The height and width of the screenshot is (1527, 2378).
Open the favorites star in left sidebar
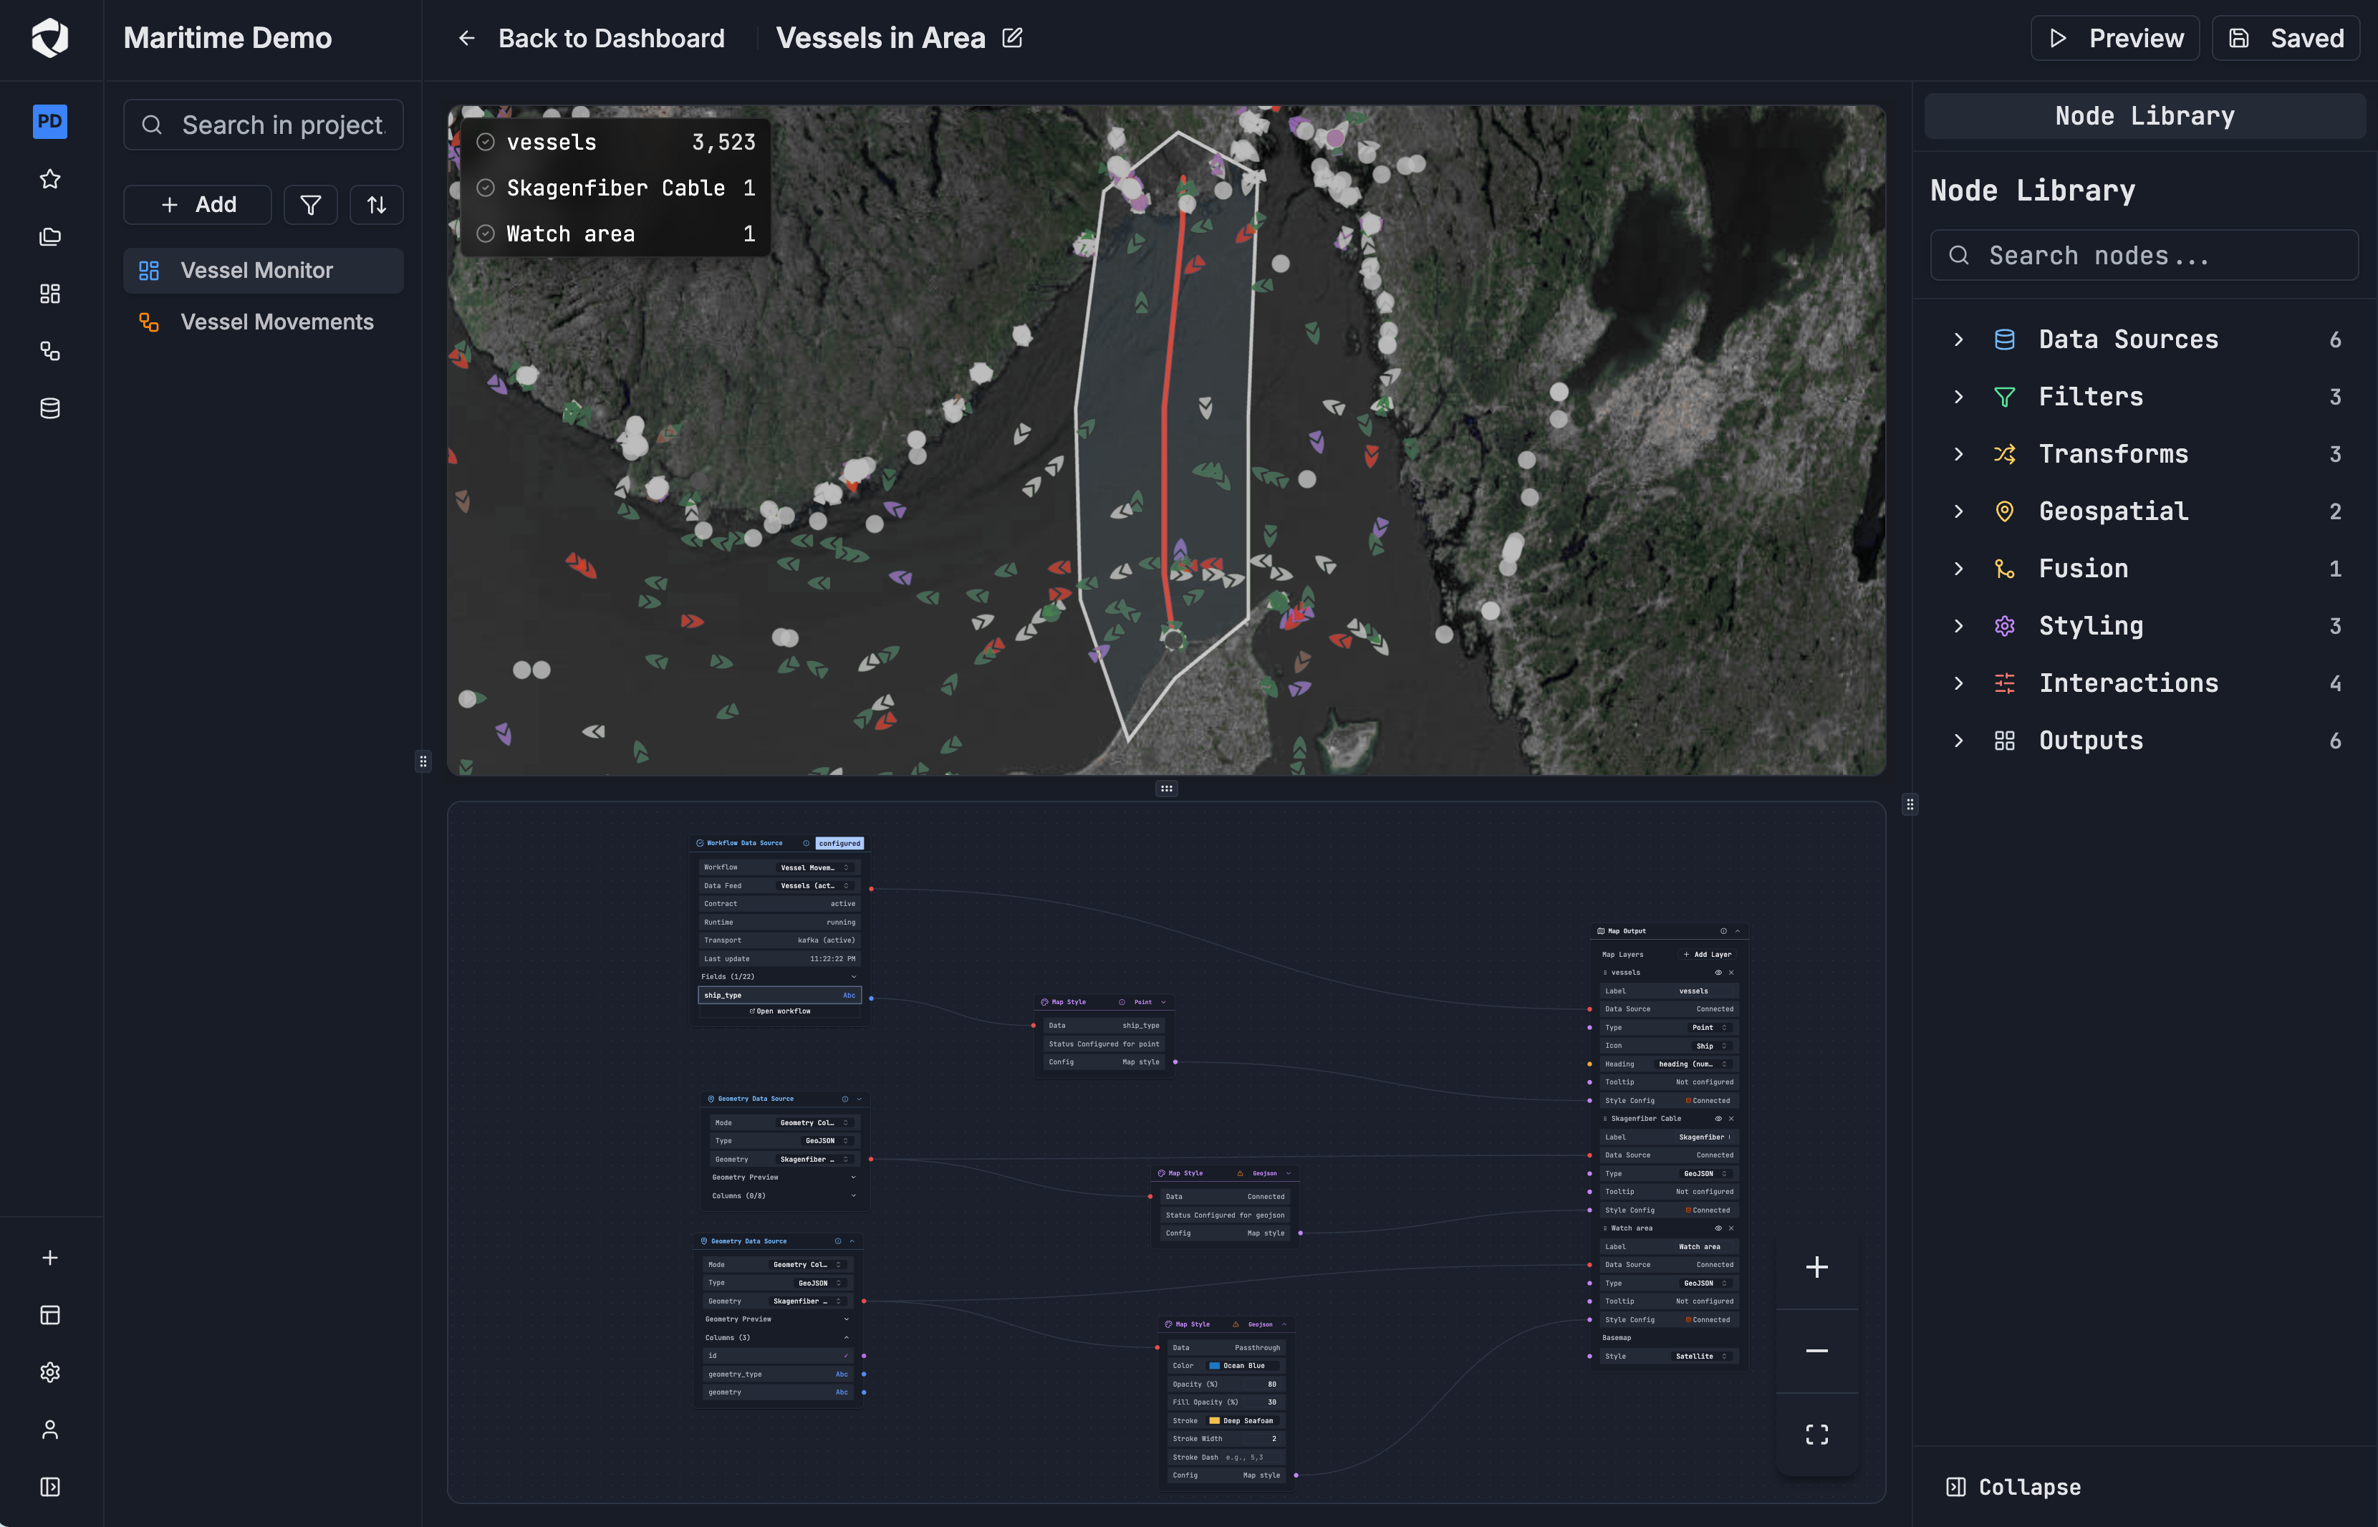[49, 178]
